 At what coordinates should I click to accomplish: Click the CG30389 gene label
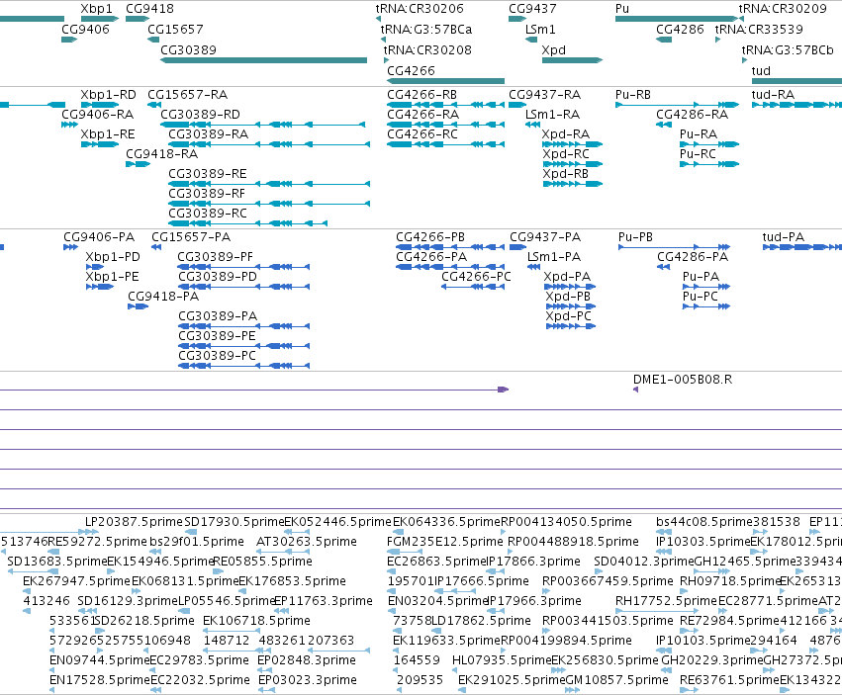coord(188,49)
